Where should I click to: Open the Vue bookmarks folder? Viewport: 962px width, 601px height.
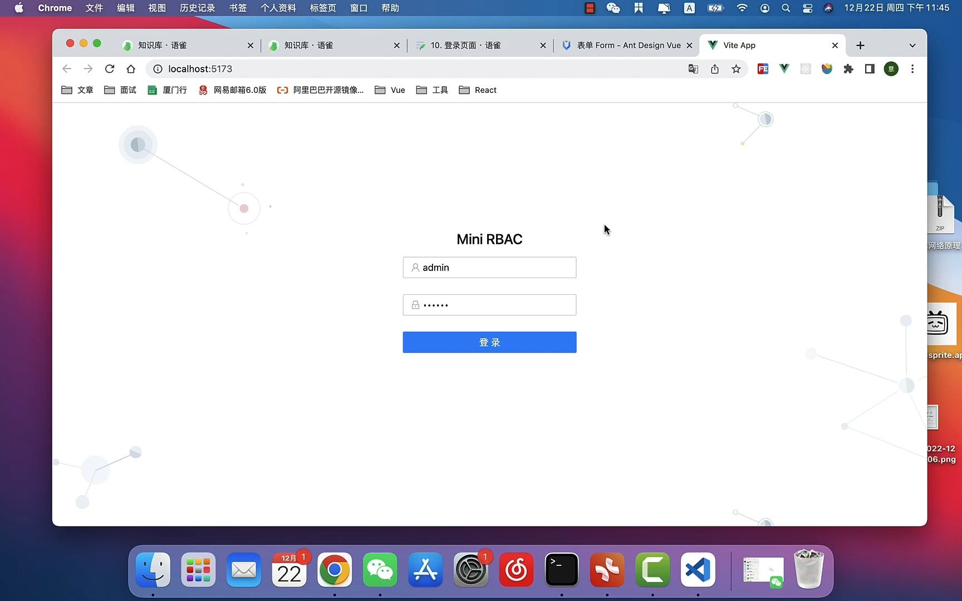389,90
